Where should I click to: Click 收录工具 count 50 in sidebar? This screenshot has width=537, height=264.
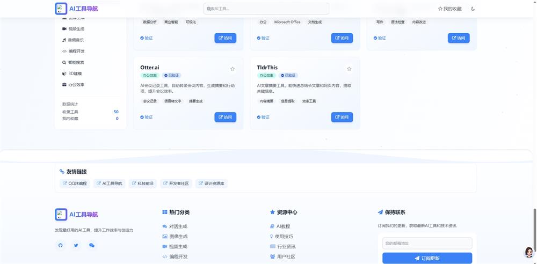[x=116, y=112]
